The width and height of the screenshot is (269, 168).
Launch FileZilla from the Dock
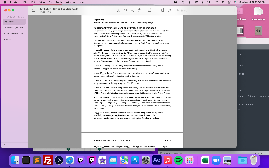(x=47, y=160)
